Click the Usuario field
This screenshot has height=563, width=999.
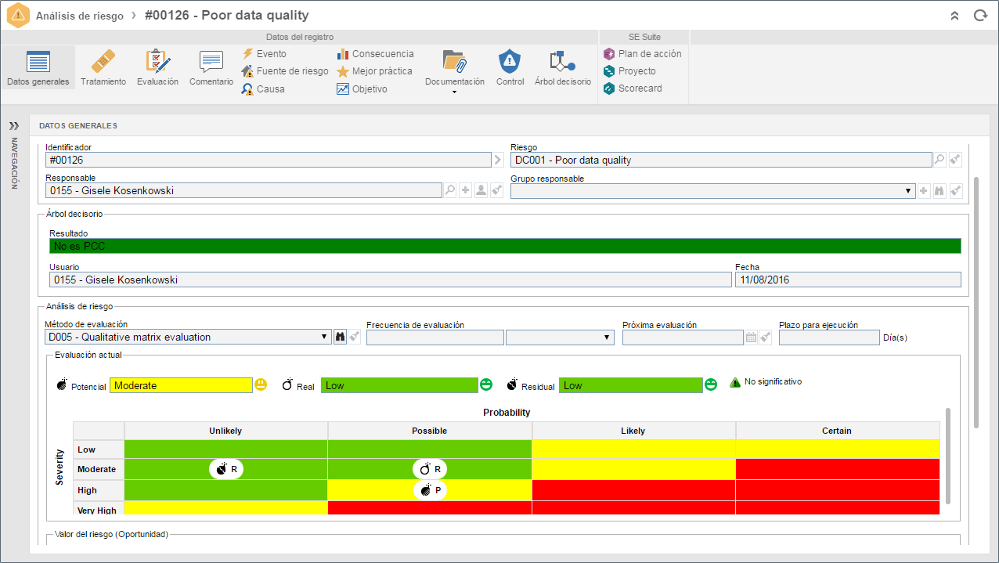coord(390,280)
